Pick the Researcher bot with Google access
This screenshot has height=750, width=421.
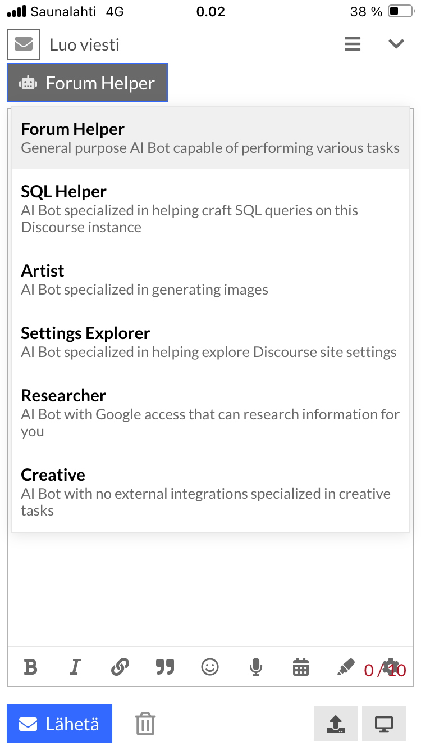coord(210,413)
